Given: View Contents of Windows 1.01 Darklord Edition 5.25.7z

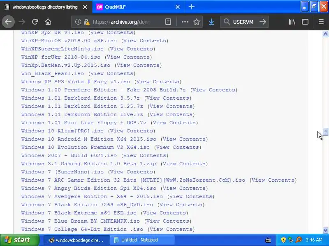Looking at the screenshot, I should (171, 106).
